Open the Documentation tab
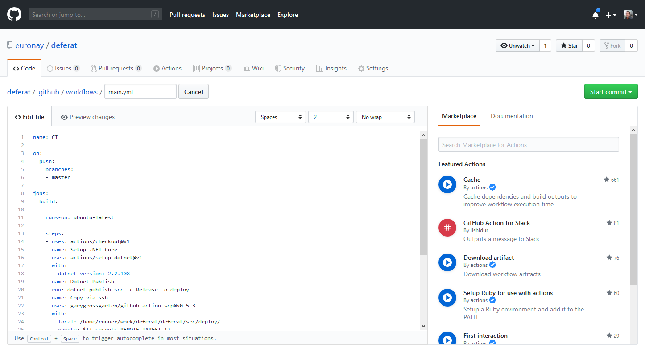The height and width of the screenshot is (352, 645). [512, 116]
